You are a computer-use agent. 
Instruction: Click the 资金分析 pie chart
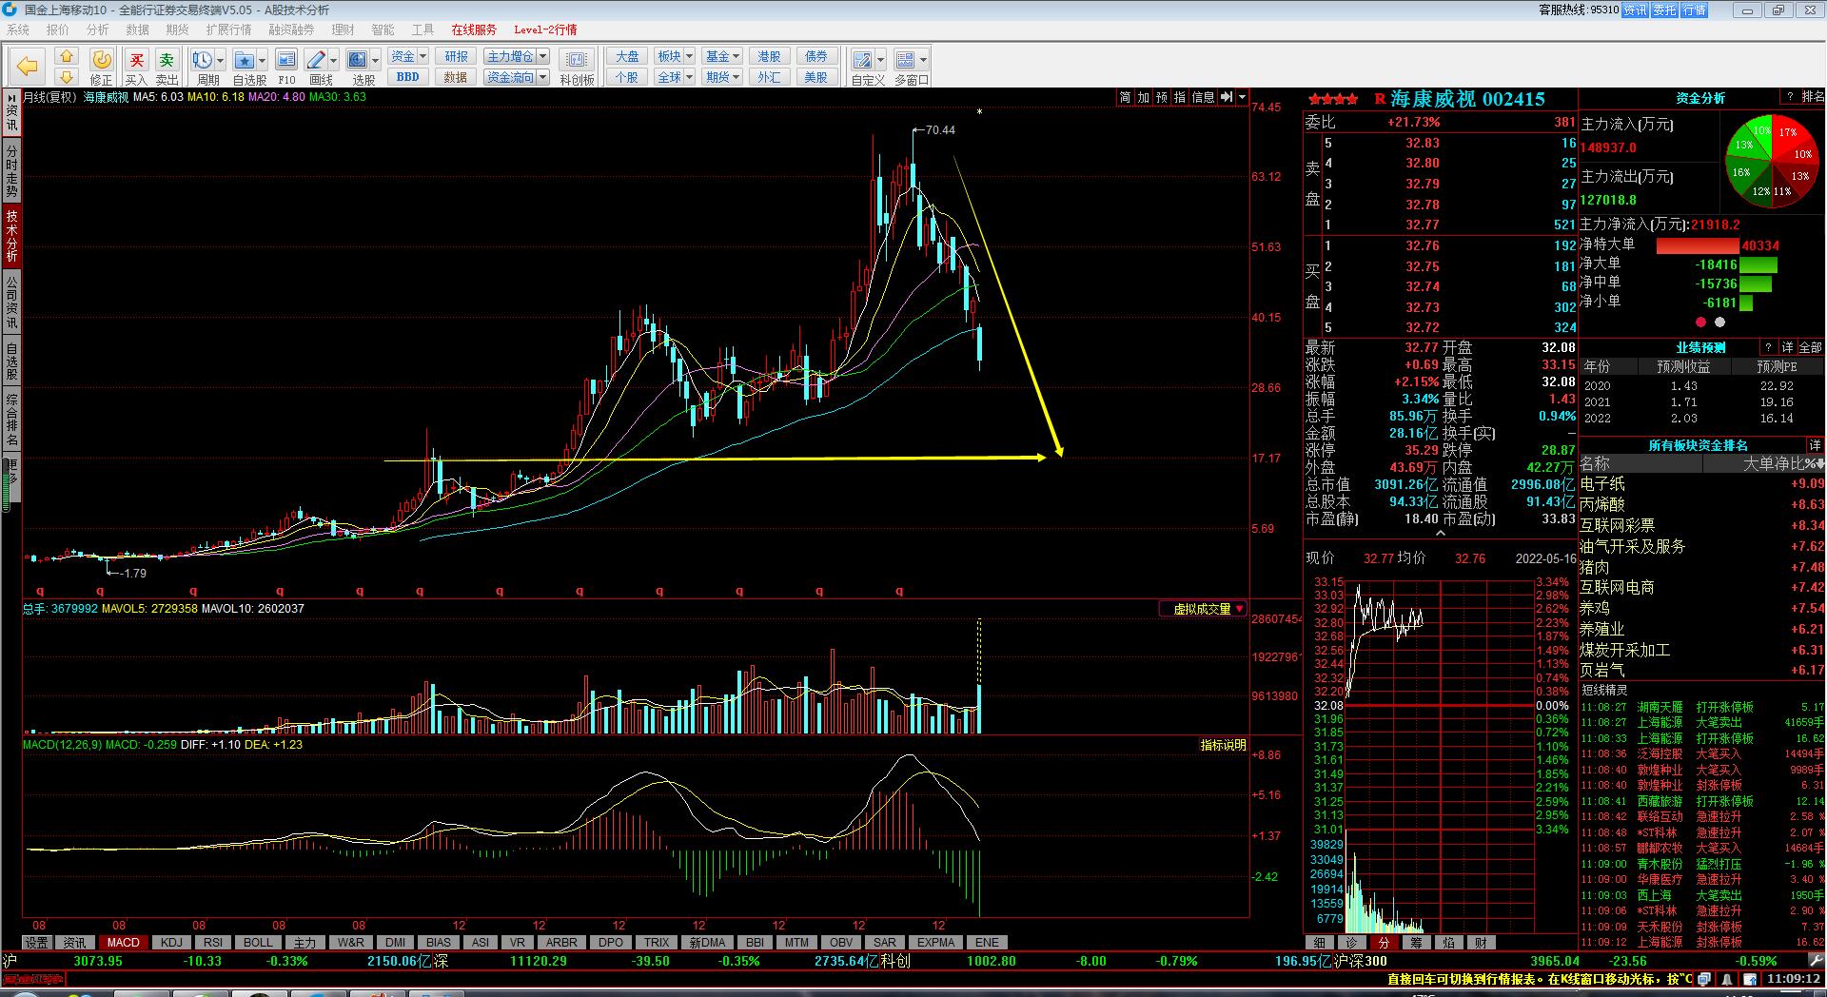1772,161
